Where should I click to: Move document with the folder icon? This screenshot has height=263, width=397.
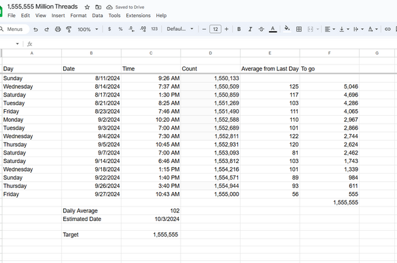click(98, 7)
